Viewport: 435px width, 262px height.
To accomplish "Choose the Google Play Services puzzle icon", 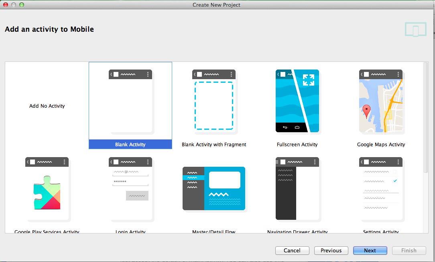I will pyautogui.click(x=47, y=192).
